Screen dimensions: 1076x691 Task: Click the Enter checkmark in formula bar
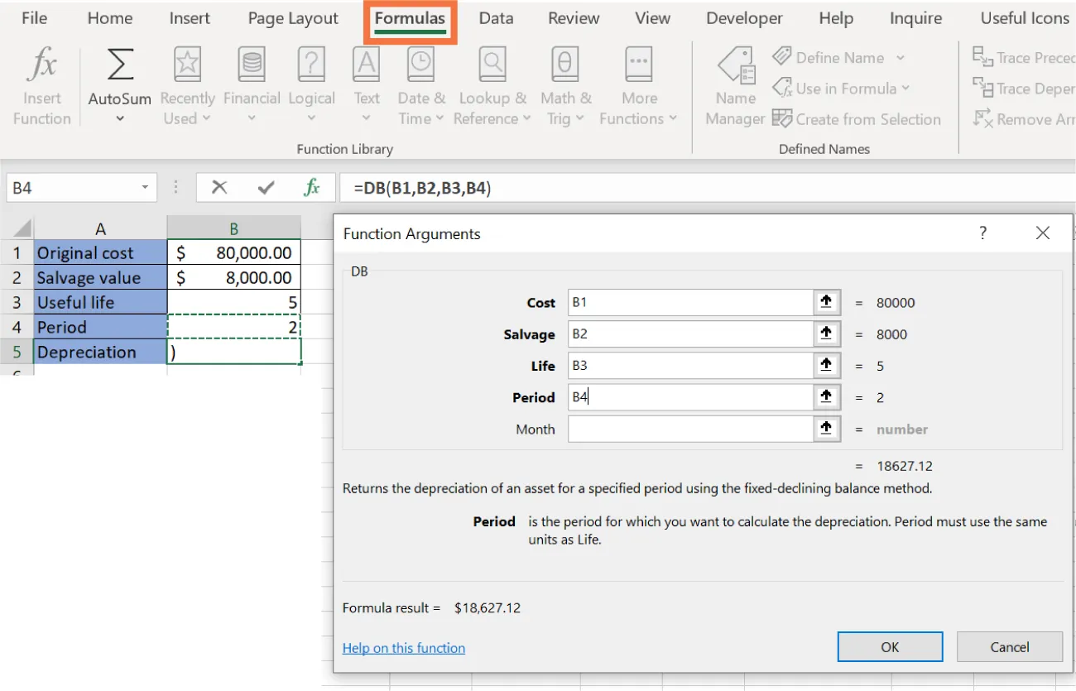264,187
